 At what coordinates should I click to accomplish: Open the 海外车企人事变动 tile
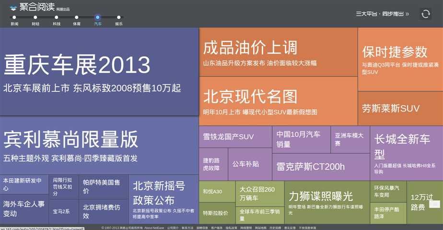click(x=24, y=209)
